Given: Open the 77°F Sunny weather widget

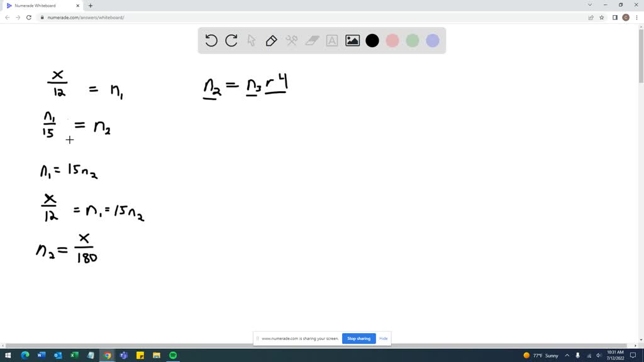Looking at the screenshot, I should (x=541, y=356).
